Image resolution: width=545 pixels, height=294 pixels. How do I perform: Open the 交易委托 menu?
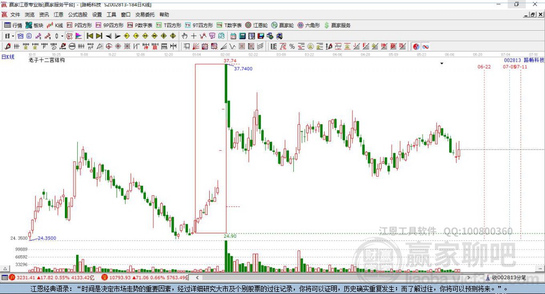(x=145, y=14)
